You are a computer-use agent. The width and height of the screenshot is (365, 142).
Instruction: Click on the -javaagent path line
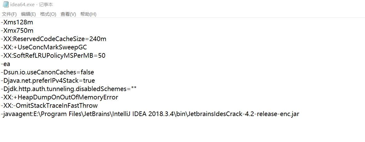pyautogui.click(x=150, y=114)
